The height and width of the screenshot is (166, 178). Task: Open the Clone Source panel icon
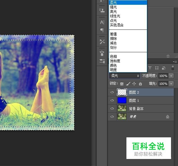102,10
